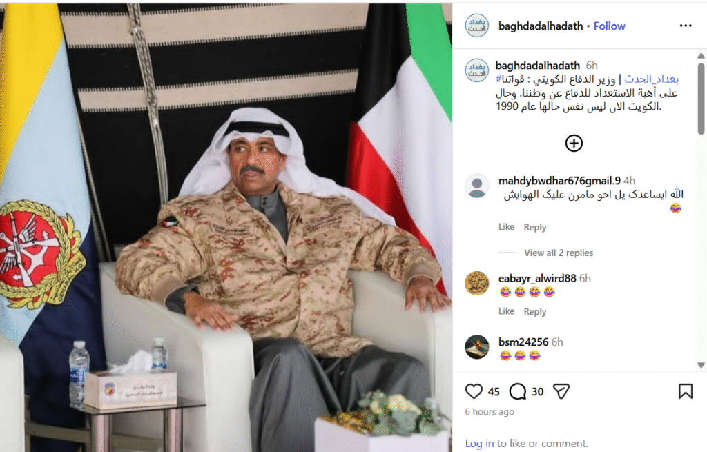This screenshot has width=707, height=452.
Task: Open bsm24256 profile picture
Action: point(476,347)
